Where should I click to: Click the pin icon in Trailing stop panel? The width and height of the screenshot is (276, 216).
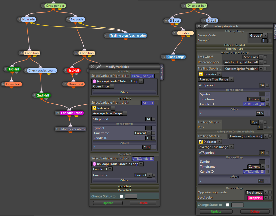pyautogui.click(x=205, y=26)
